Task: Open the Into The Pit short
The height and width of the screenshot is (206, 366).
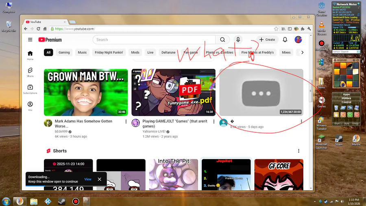Action: point(173,175)
